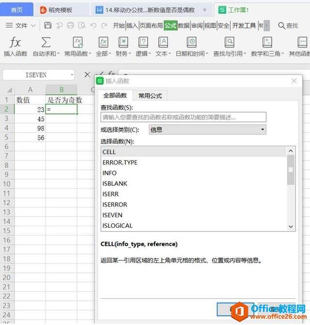
Task: Click the Save icon in quick toolbar
Action: 48,25
